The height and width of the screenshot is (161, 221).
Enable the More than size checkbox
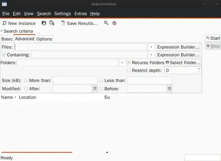pos(26,80)
